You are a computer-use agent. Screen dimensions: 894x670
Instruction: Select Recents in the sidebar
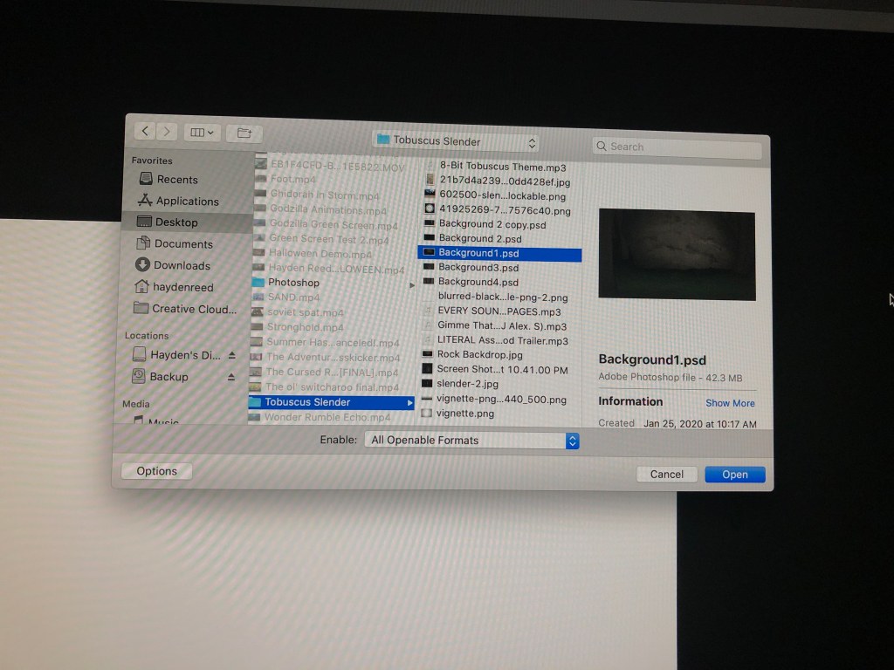click(x=177, y=180)
